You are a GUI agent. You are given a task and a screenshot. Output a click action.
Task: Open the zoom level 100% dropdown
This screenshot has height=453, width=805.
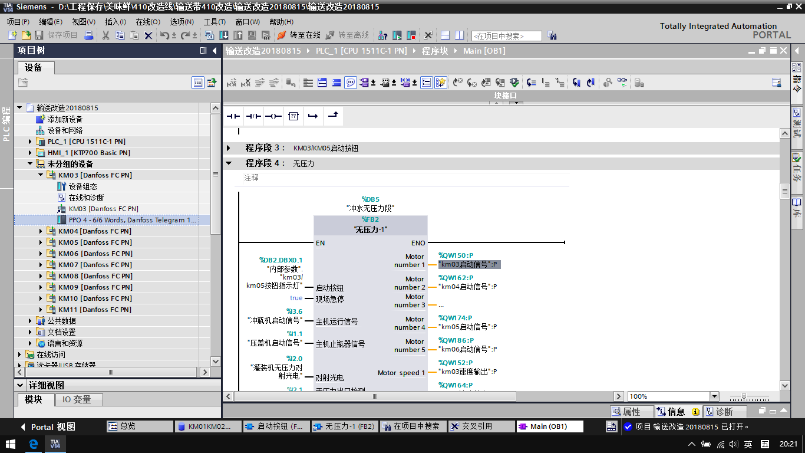pyautogui.click(x=714, y=396)
